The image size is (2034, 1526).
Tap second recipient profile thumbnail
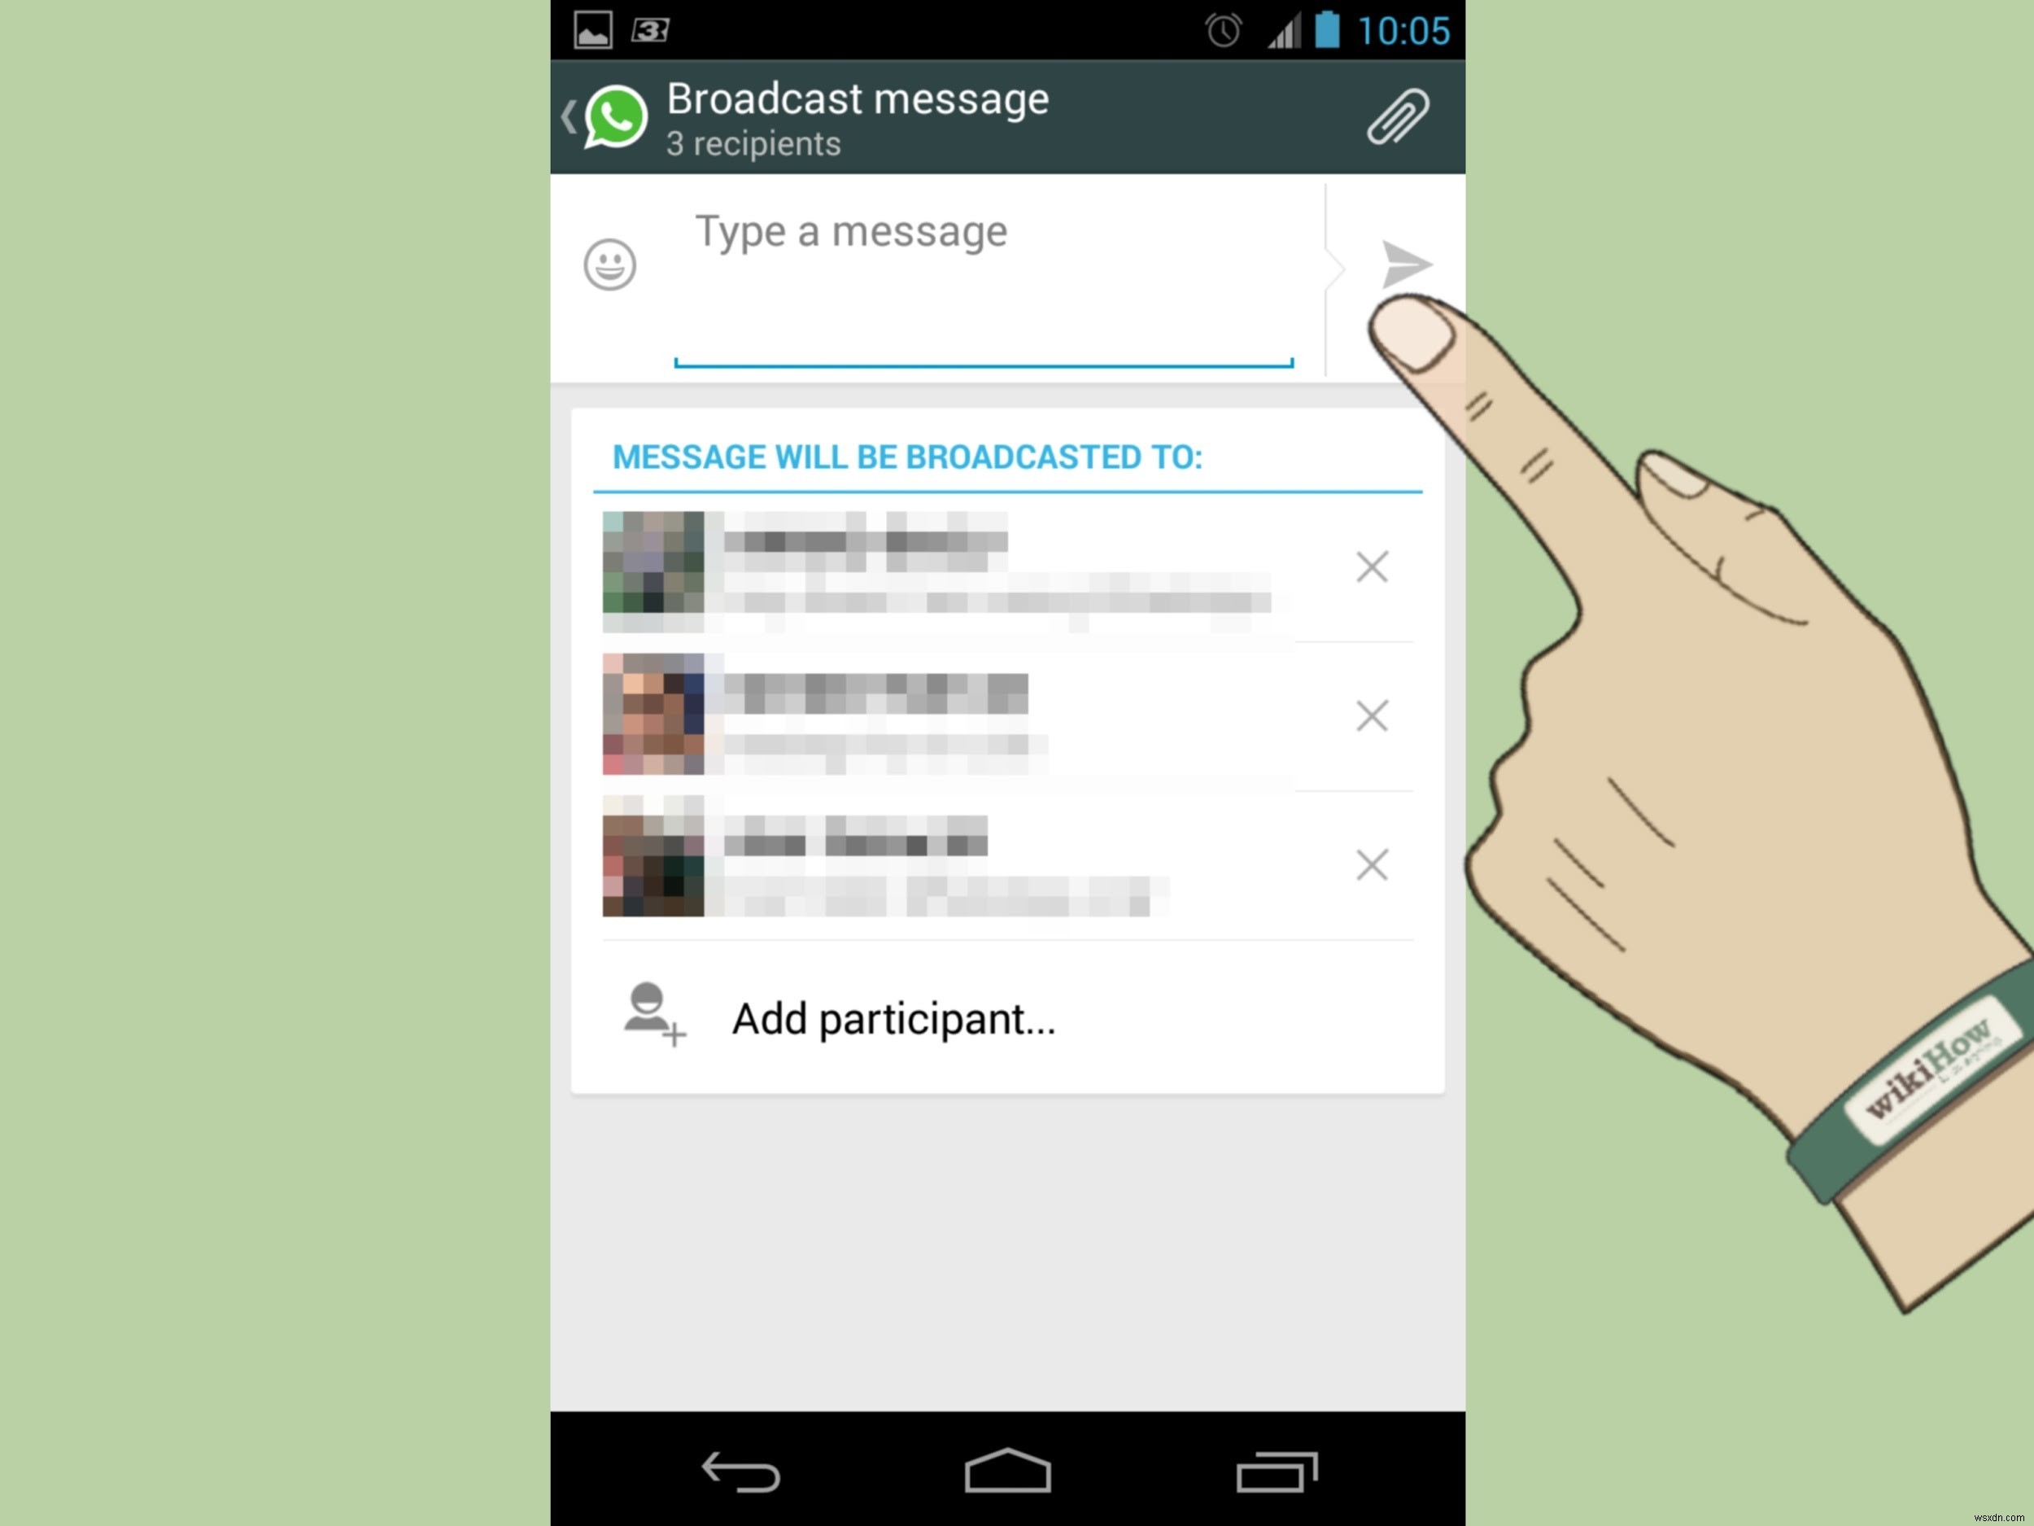click(653, 715)
